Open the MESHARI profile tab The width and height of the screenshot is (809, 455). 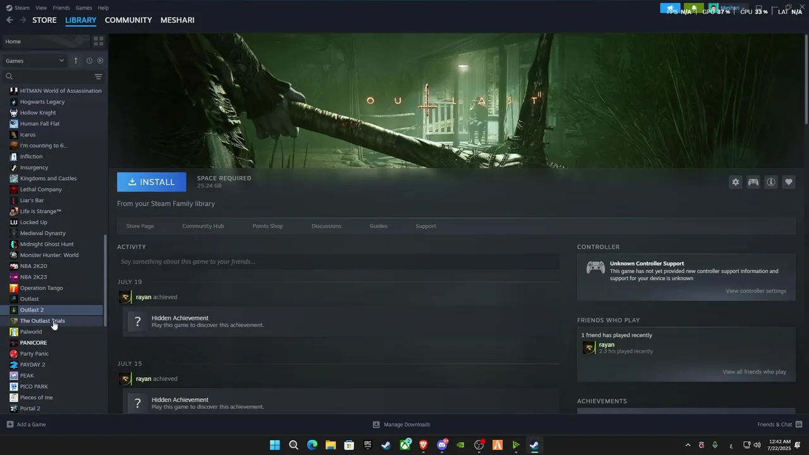(178, 20)
